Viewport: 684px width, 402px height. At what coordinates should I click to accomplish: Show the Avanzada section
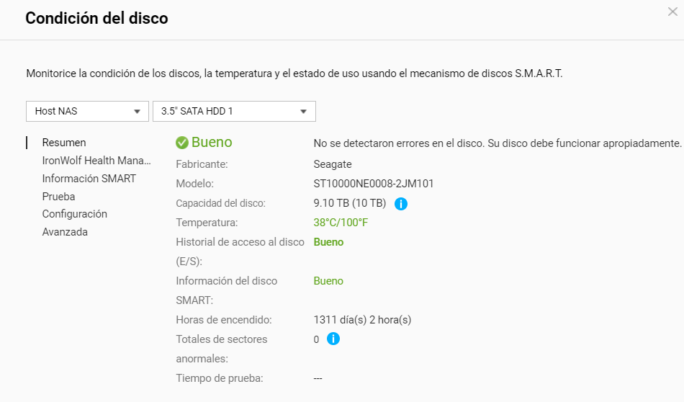(65, 232)
